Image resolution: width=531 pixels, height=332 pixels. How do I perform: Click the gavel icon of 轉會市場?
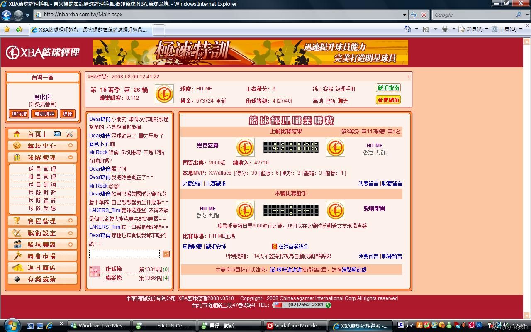[17, 256]
